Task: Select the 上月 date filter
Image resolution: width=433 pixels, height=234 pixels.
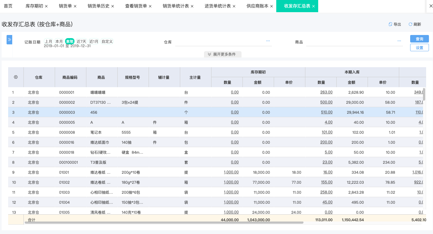Action: 48,41
